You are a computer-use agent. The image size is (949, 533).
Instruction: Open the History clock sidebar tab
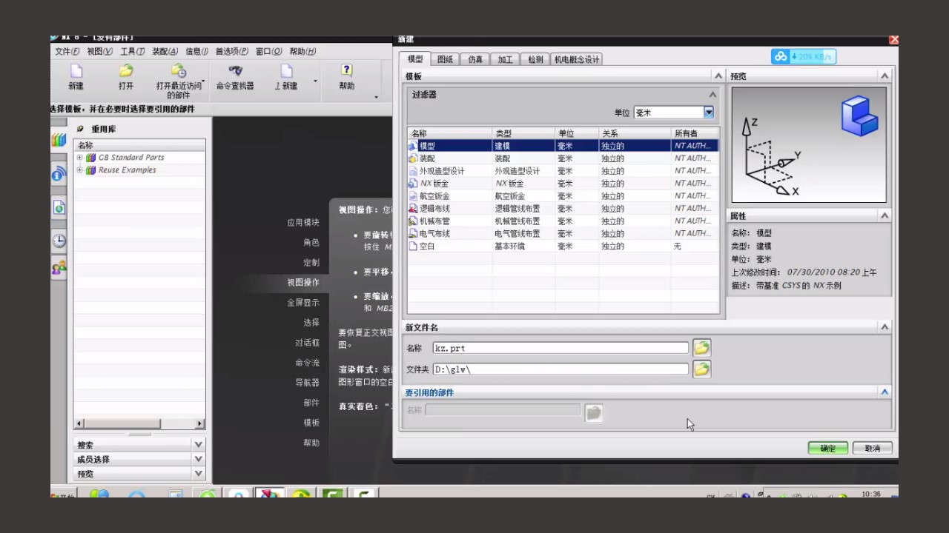pos(59,241)
